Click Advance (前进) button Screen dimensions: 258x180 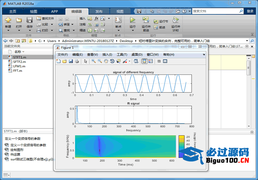[x=159, y=27]
